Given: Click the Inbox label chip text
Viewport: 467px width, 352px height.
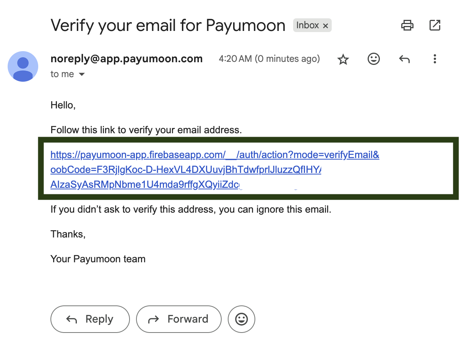Looking at the screenshot, I should click(308, 26).
